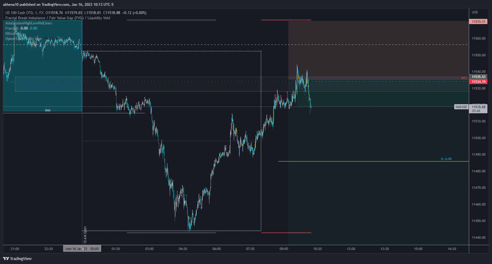Image resolution: width=492 pixels, height=264 pixels.
Task: Click the 09:00 time axis label
Action: point(284,249)
